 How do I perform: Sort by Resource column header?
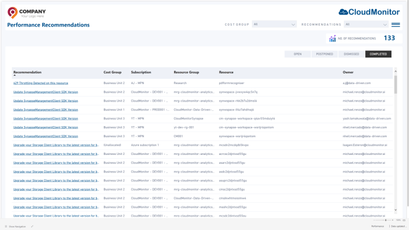click(x=226, y=72)
